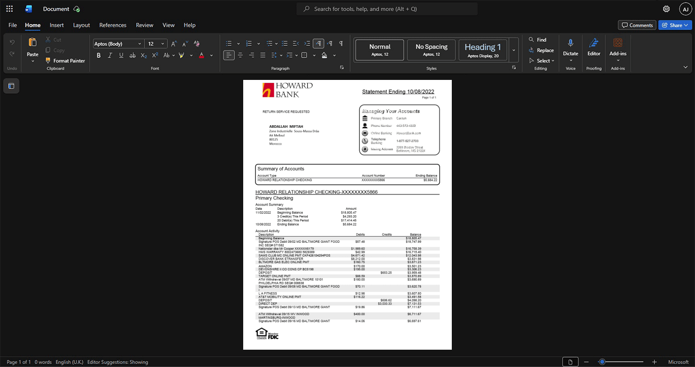Screen dimensions: 695x367
Task: Open the Comments pane
Action: pyautogui.click(x=637, y=25)
